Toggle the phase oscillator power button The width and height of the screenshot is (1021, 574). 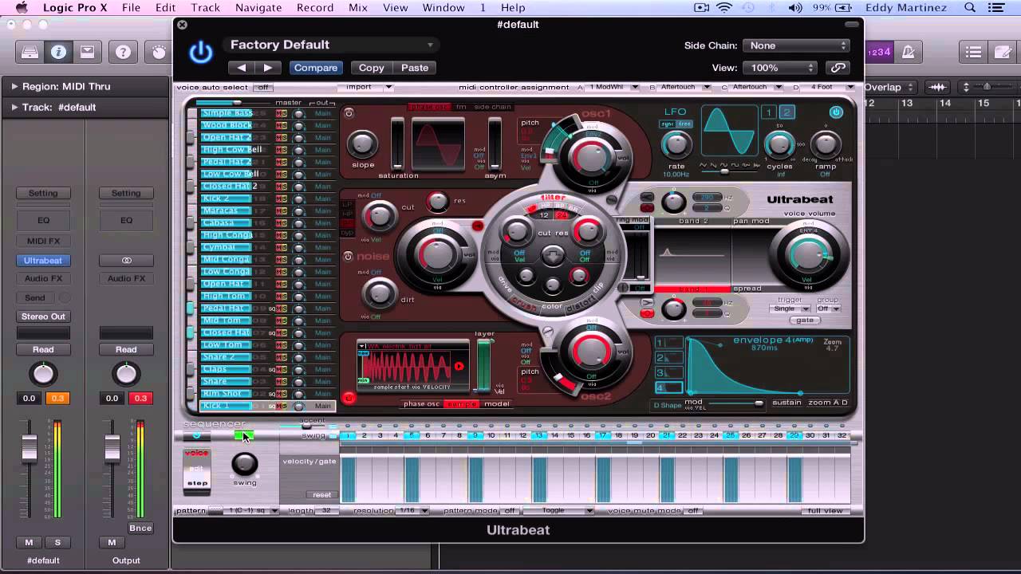349,112
